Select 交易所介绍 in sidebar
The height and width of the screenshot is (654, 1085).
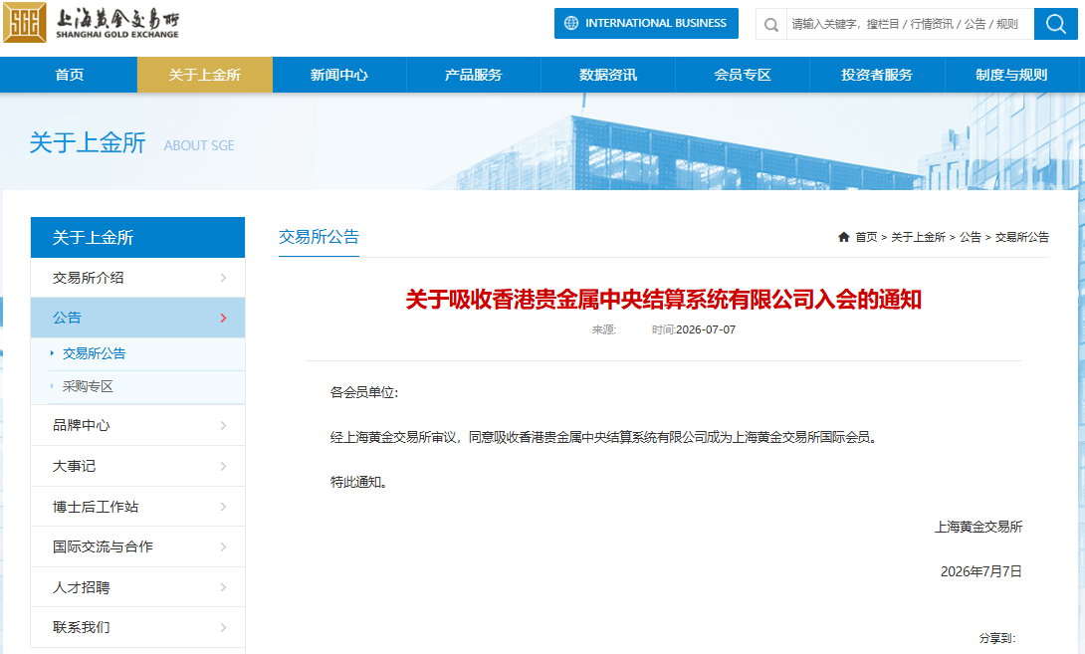pyautogui.click(x=137, y=278)
